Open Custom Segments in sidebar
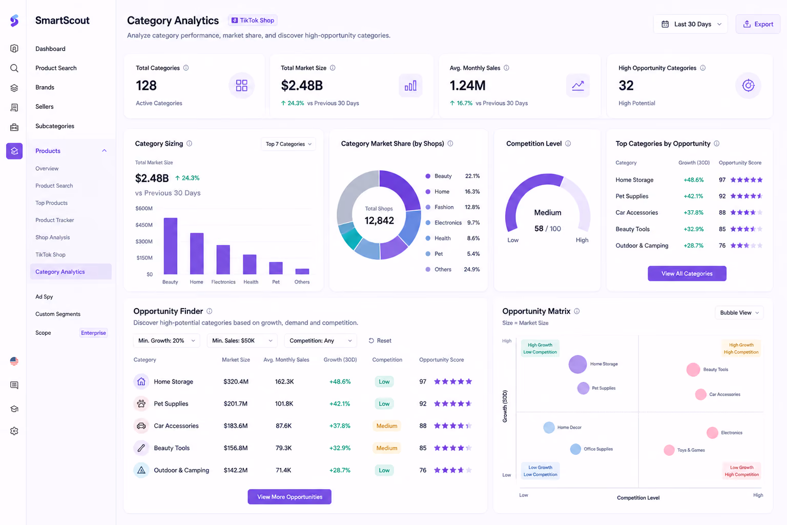 pos(58,314)
